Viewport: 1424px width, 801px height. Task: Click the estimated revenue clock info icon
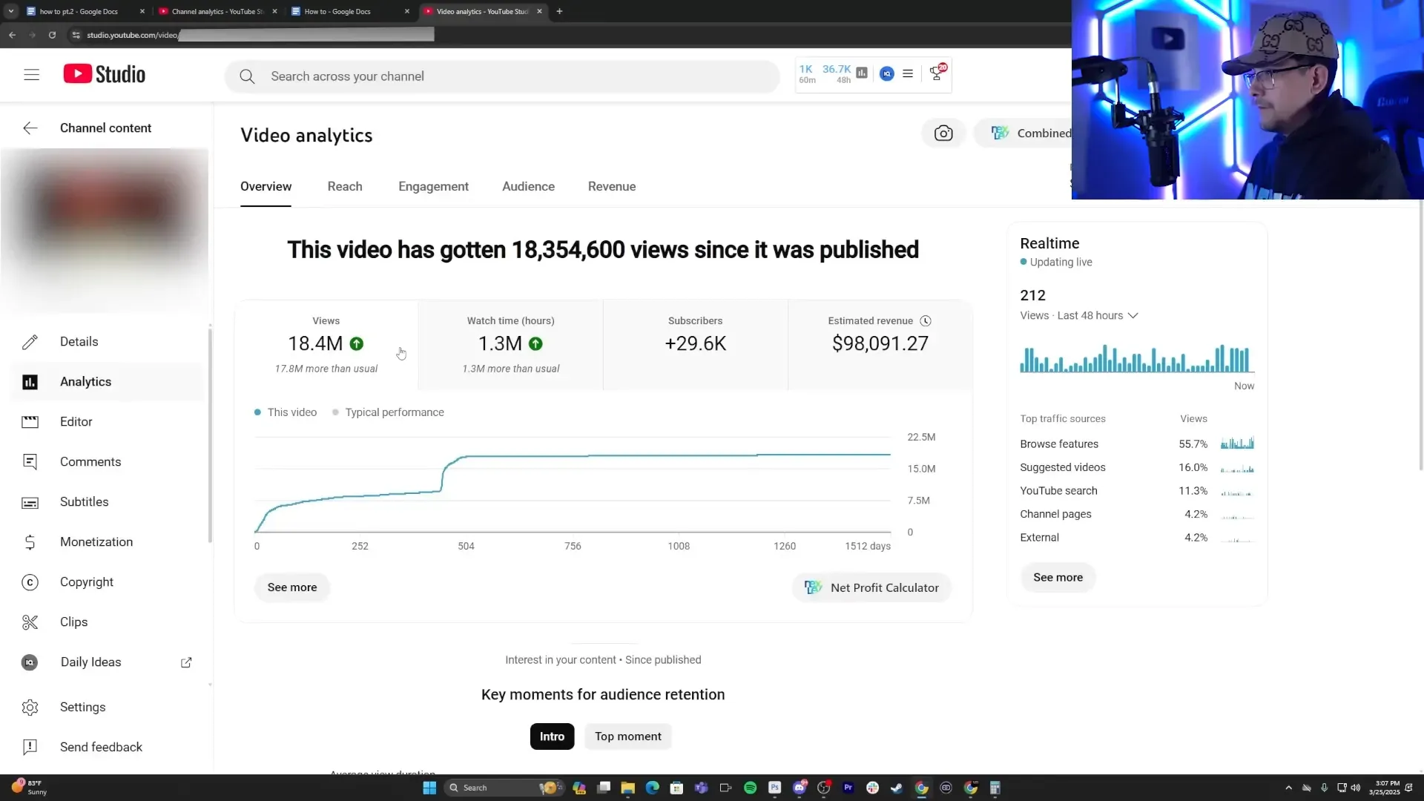click(x=926, y=321)
